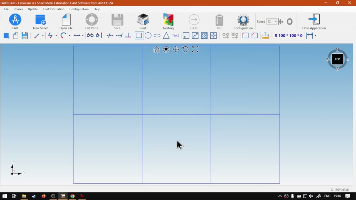The width and height of the screenshot is (356, 200).
Task: Select the Line tool
Action: click(37, 36)
